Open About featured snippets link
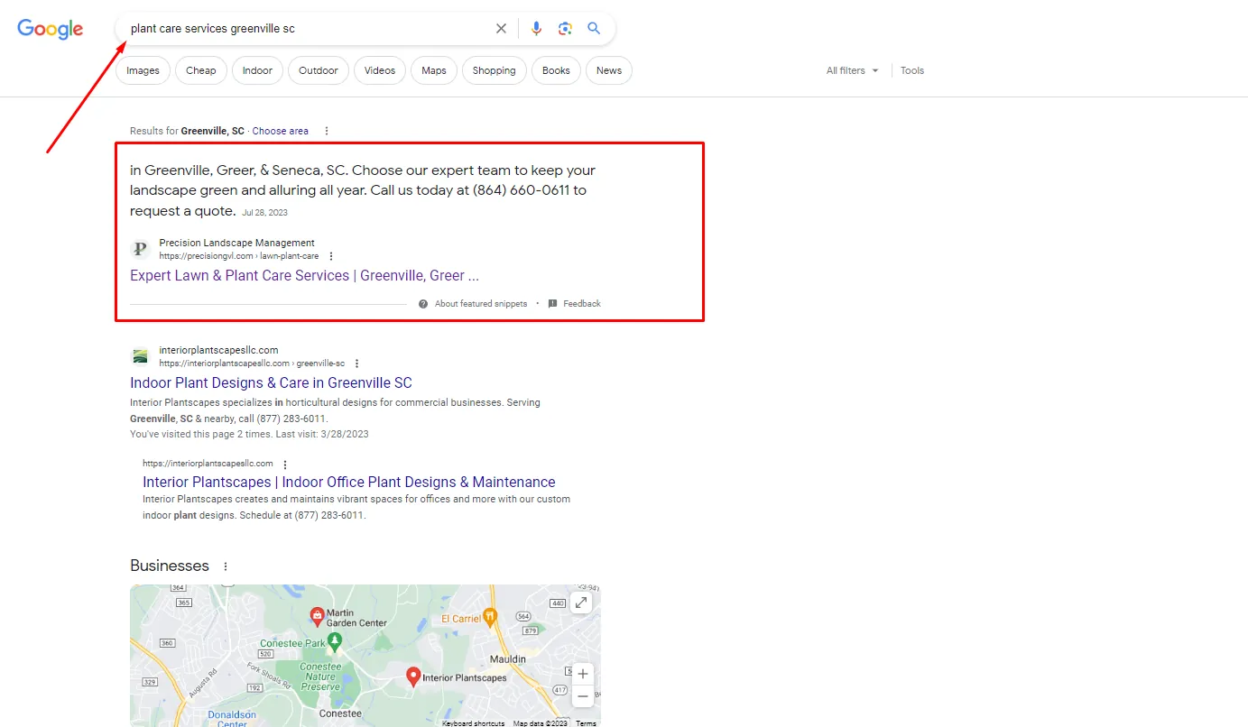The width and height of the screenshot is (1248, 727). 481,304
